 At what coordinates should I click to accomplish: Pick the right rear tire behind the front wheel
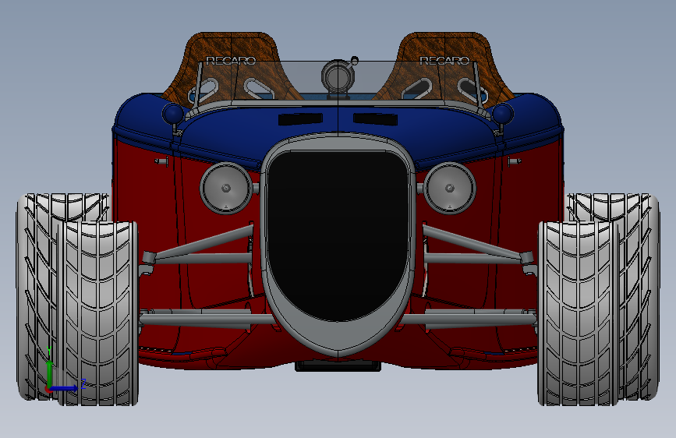click(x=639, y=298)
